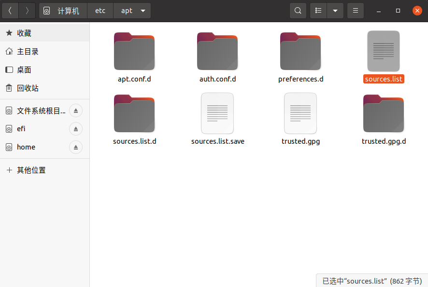
Task: Click the highlighted sources.list name label
Action: [x=384, y=79]
